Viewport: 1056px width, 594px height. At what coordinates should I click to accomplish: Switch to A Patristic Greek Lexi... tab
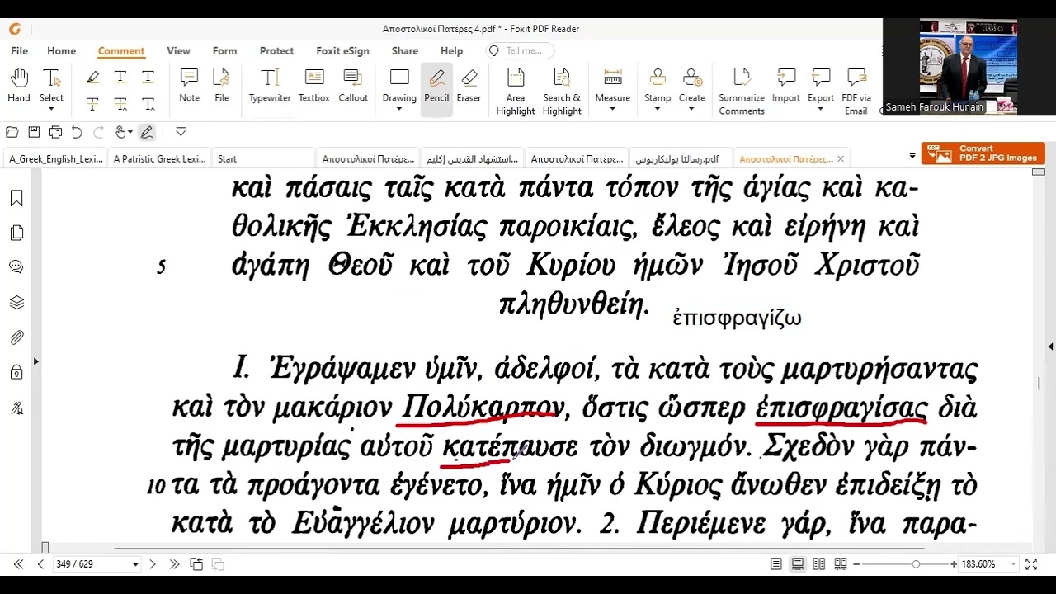[x=160, y=158]
